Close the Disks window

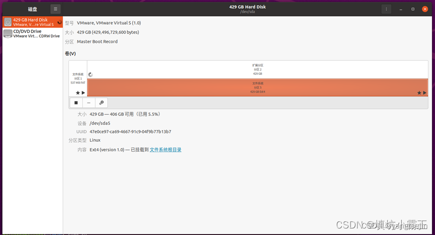click(x=425, y=9)
